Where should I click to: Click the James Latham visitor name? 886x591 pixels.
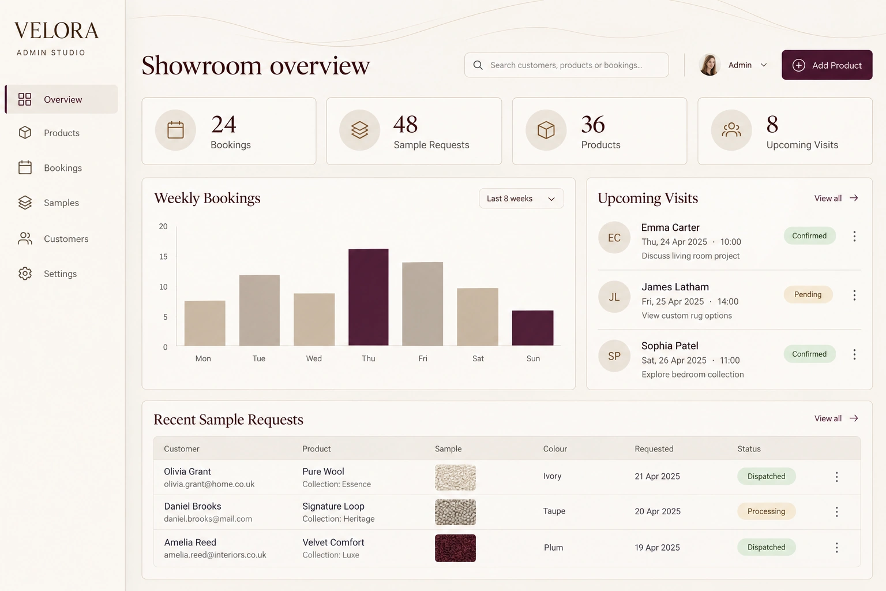click(675, 287)
